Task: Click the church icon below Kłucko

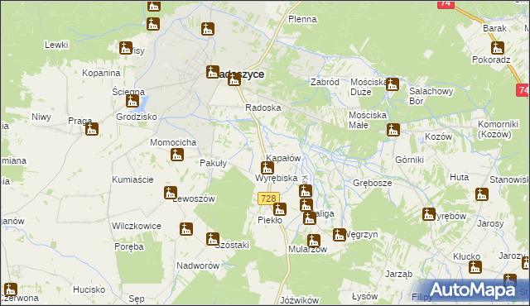Action: click(475, 267)
